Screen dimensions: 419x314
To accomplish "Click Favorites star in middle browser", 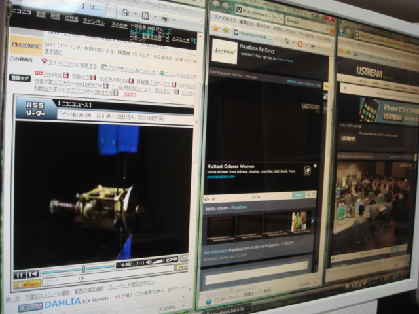I will point(215,28).
